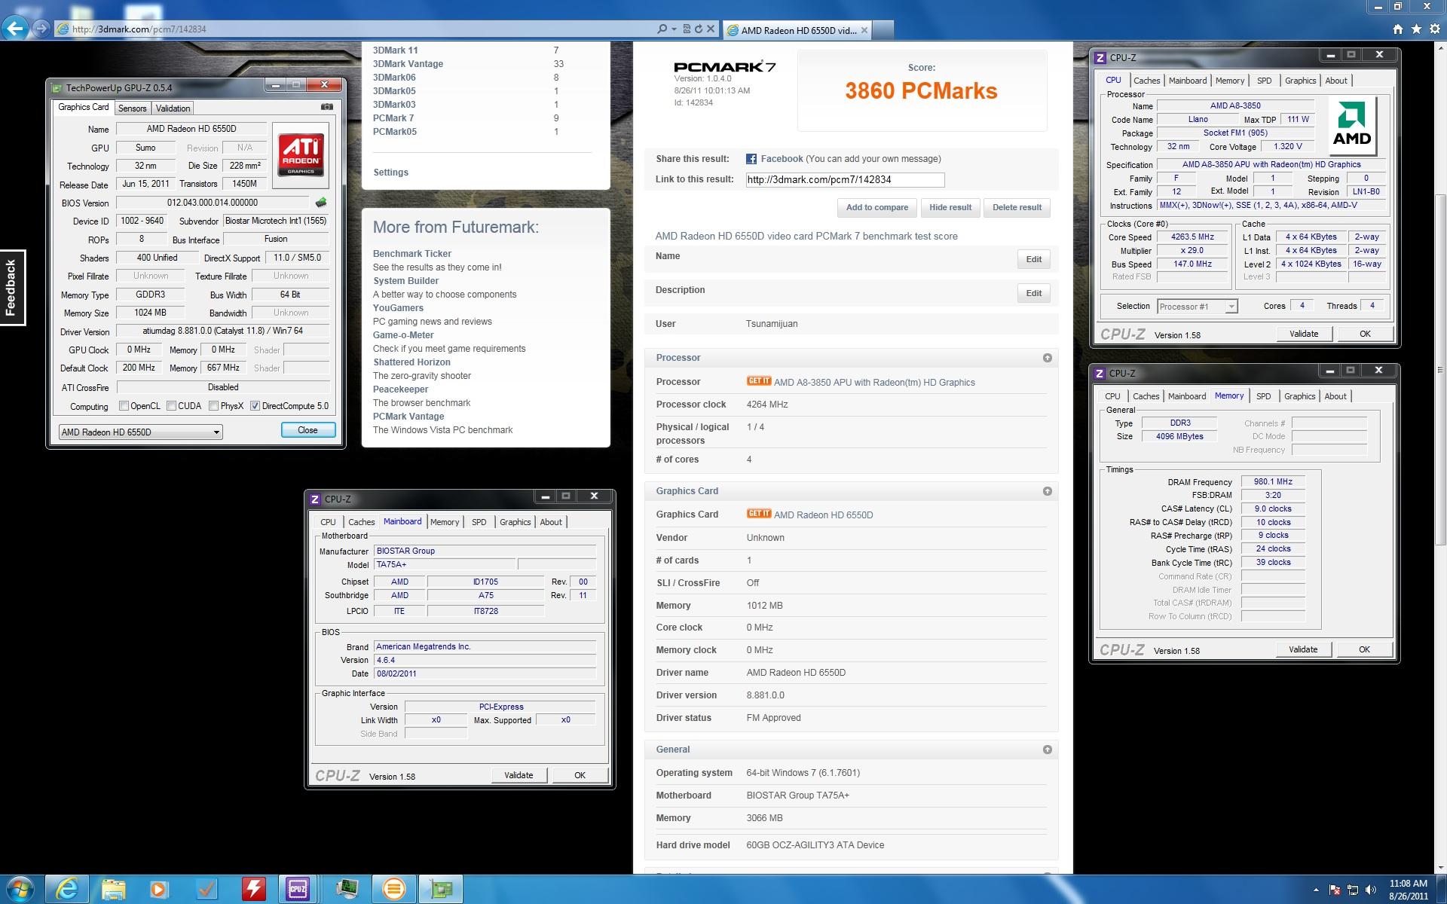
Task: Click the GET IT badge next to Graphics Card
Action: click(759, 514)
